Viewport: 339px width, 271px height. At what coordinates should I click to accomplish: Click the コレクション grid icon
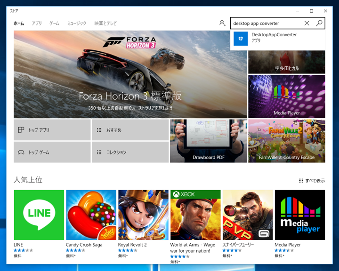(x=99, y=152)
